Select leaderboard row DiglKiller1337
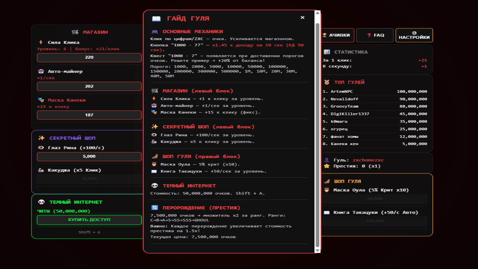Viewport: 478px width, 269px height. [x=375, y=114]
